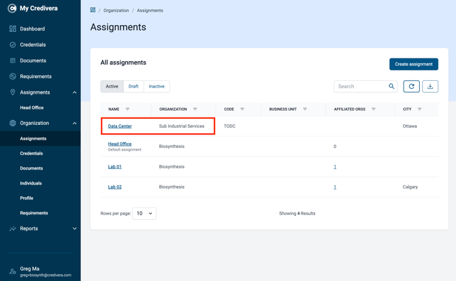Viewport: 456px width, 281px height.
Task: Open the rows per page dropdown
Action: pyautogui.click(x=144, y=213)
